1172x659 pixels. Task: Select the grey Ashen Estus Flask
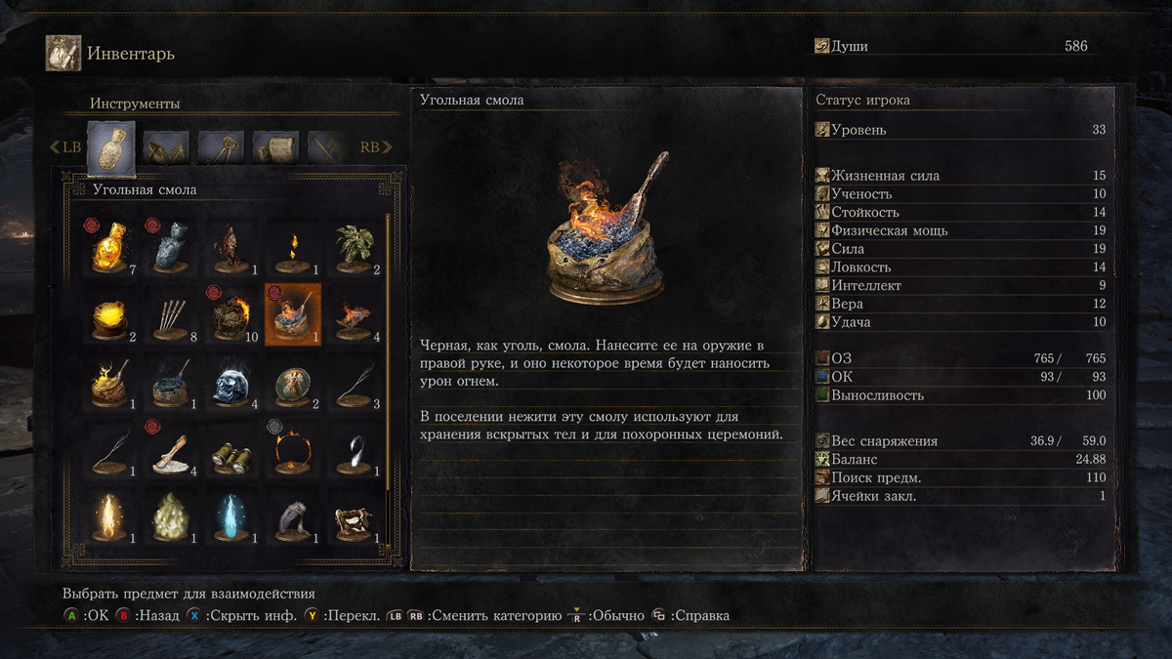[170, 245]
